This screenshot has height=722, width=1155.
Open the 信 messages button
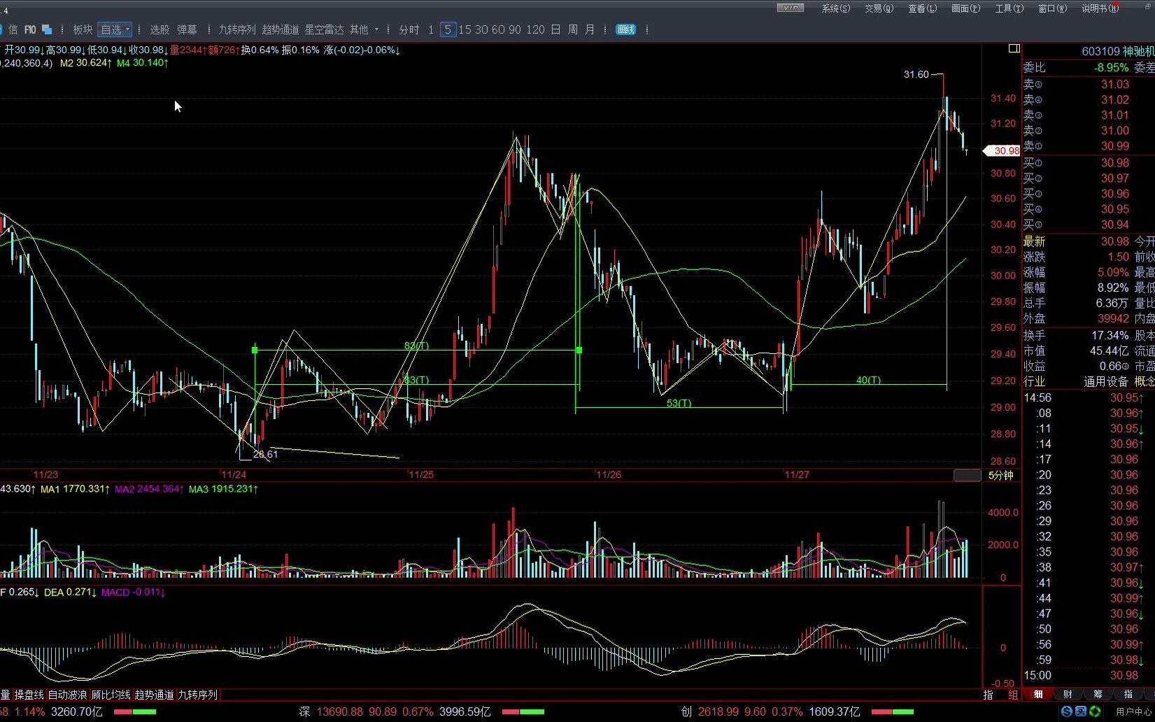tap(13, 29)
